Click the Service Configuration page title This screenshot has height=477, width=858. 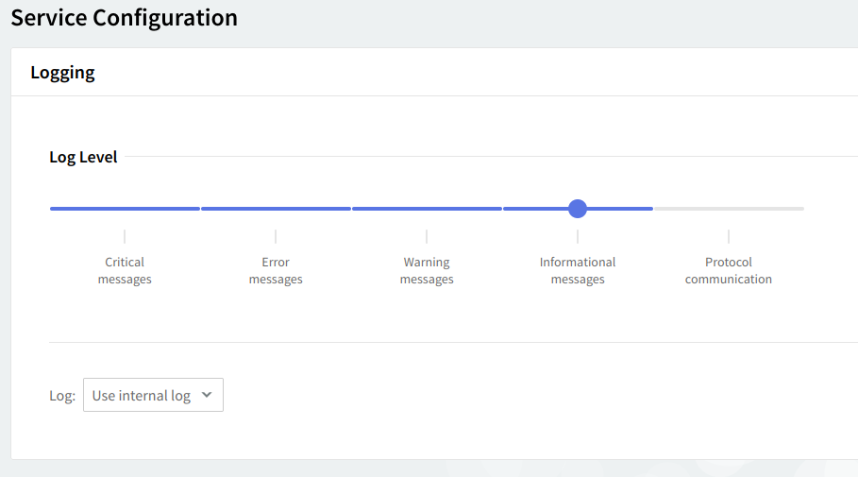[x=125, y=18]
